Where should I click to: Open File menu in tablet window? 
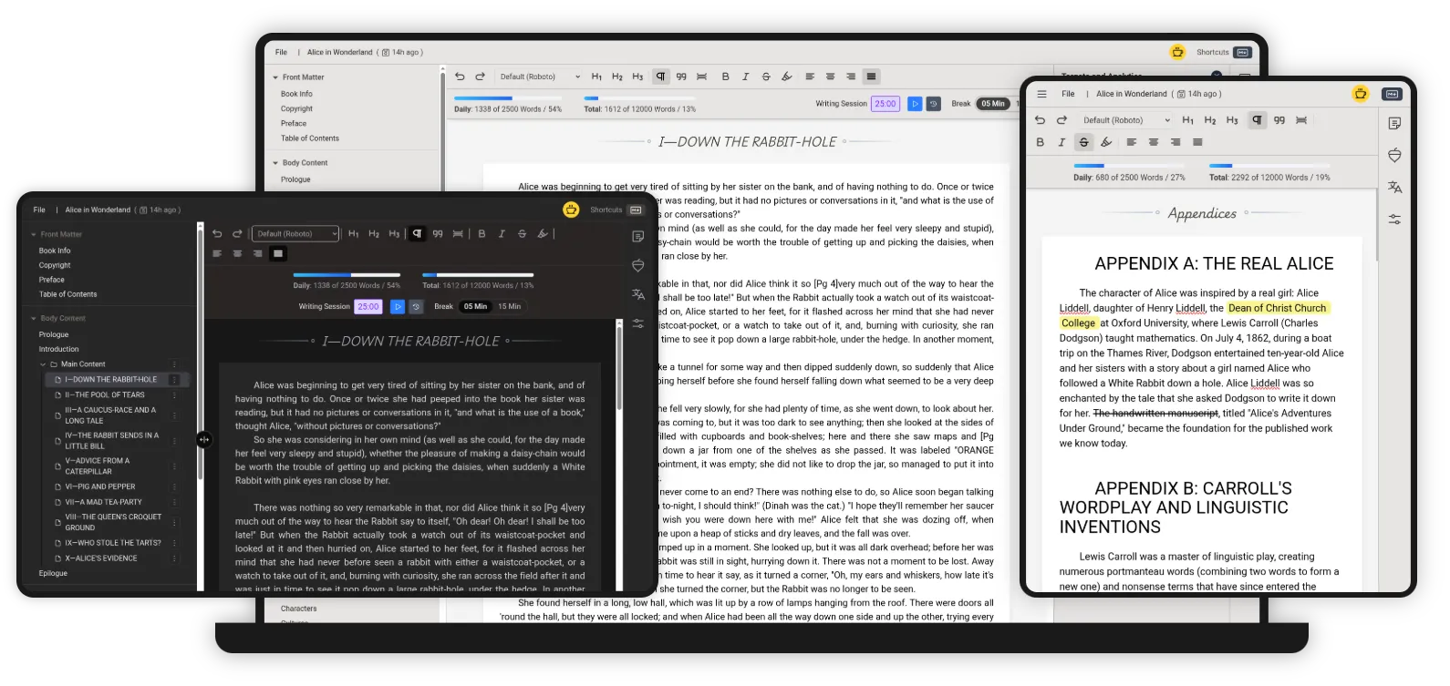(1068, 94)
